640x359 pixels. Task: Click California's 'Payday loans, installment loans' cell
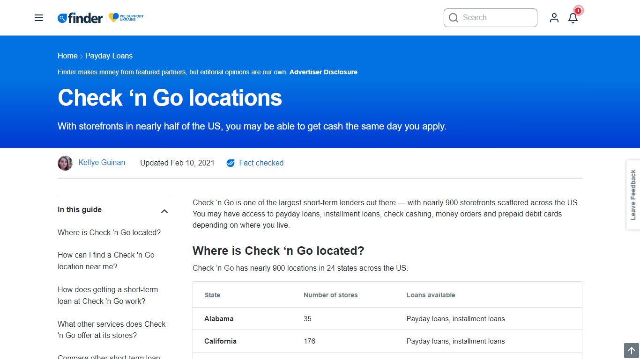(455, 341)
